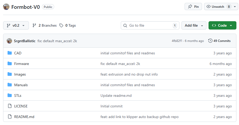Open commit 'feat: add link to klipper auto backup github repo'

(x=140, y=117)
